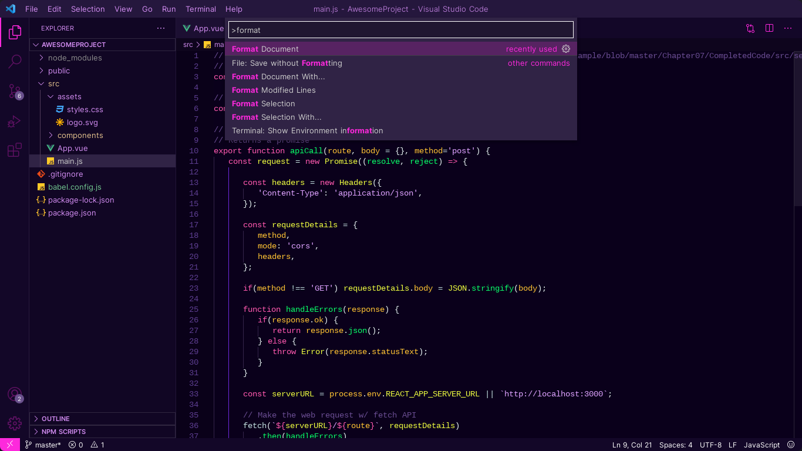Change encoding via UTF-8 indicator
802x451 pixels.
[710, 445]
